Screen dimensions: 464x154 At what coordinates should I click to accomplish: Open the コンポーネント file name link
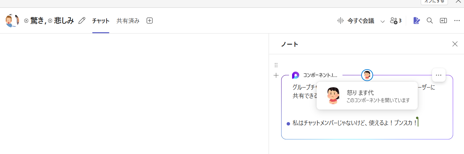point(320,75)
